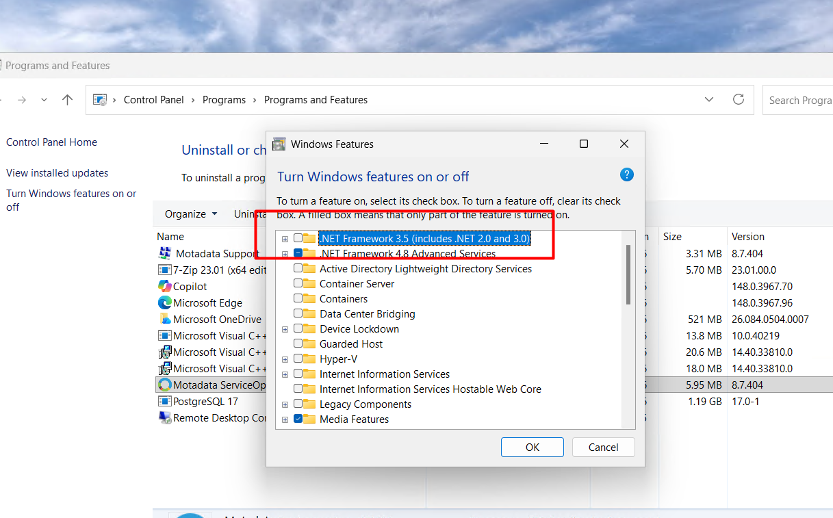Click the refresh icon beside address bar
This screenshot has width=833, height=518.
pyautogui.click(x=739, y=99)
